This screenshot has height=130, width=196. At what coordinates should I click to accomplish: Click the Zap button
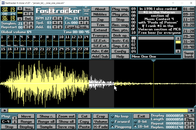coord(100,19)
